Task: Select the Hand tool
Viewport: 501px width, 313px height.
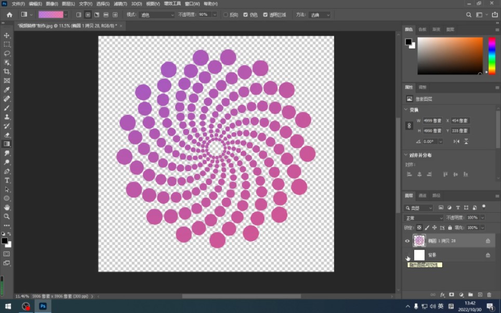Action: 7,207
